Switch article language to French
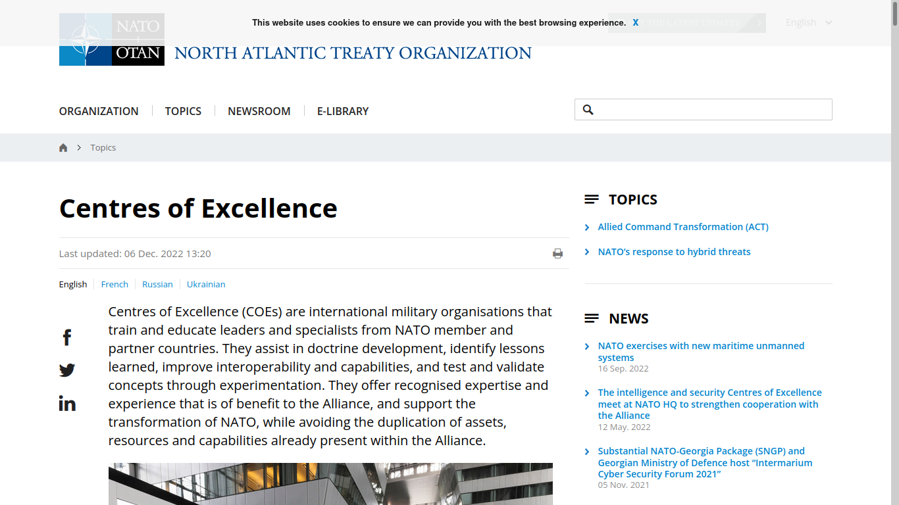The width and height of the screenshot is (899, 505). coord(115,285)
